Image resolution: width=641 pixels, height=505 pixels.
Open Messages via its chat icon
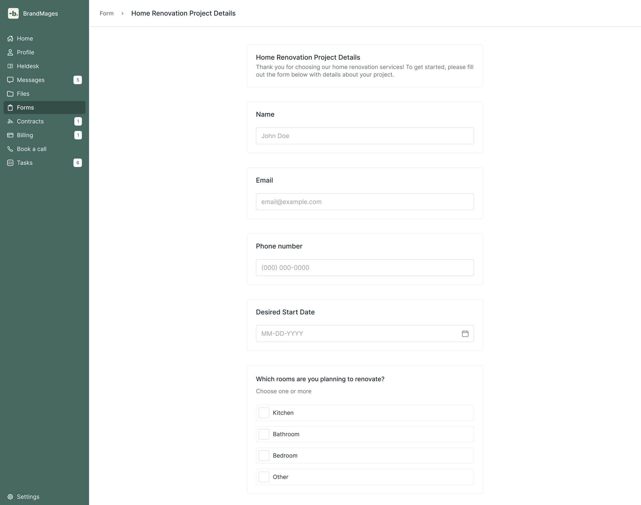pyautogui.click(x=10, y=80)
